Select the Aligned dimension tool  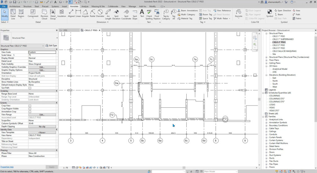tap(71, 13)
